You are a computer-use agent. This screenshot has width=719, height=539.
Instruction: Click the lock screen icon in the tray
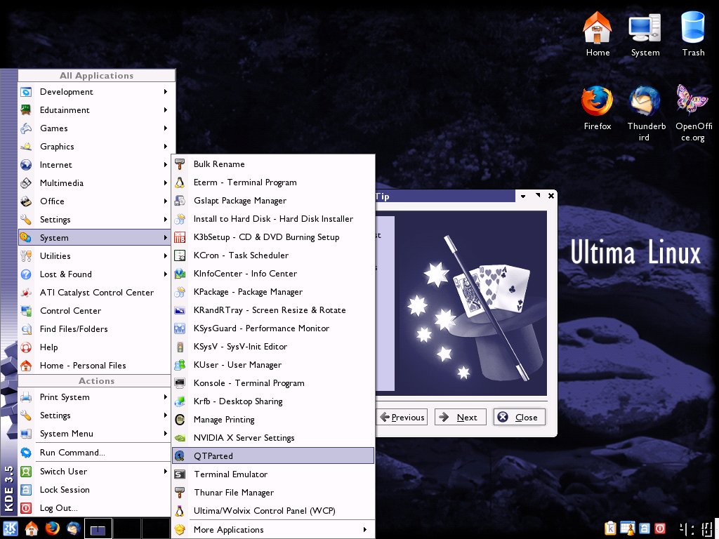click(x=645, y=528)
